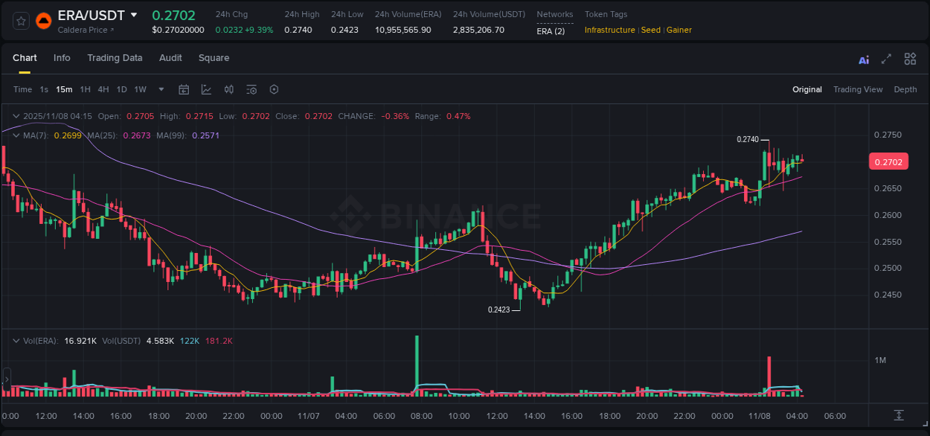Follow the Caldera Price link
The image size is (930, 436).
pyautogui.click(x=82, y=30)
